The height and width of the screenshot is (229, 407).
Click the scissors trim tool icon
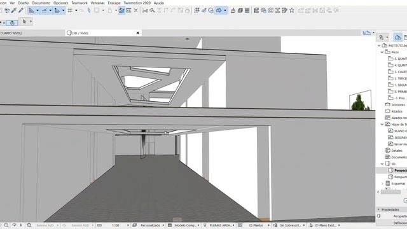[145, 10]
